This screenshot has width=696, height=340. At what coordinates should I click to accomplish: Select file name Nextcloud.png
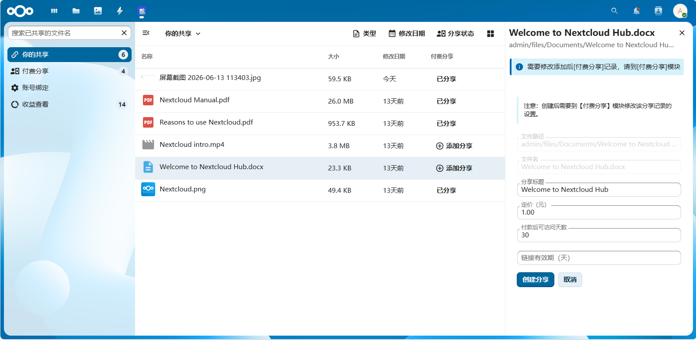[x=183, y=189]
